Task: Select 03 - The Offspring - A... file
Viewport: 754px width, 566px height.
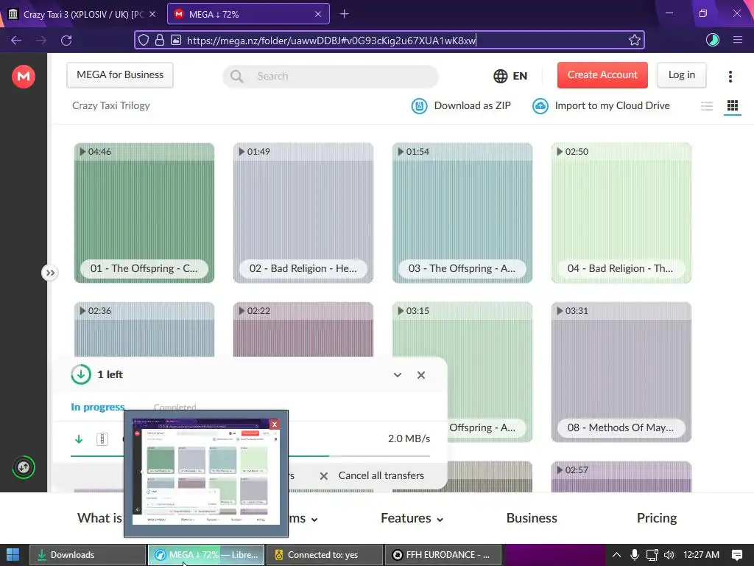Action: [x=462, y=213]
